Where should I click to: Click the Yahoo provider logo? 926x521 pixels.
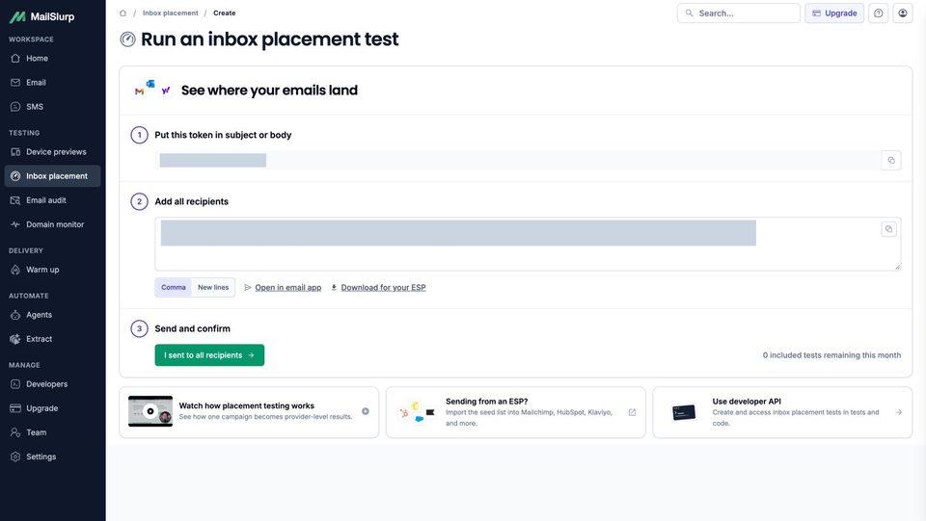[166, 91]
